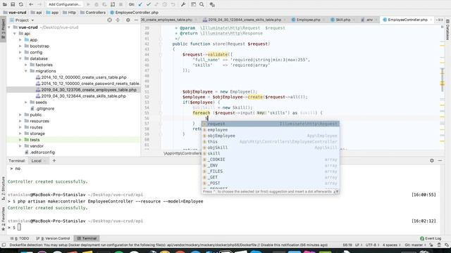The image size is (451, 253).
Task: Open the Add Configuration dropdown
Action: click(x=64, y=4)
